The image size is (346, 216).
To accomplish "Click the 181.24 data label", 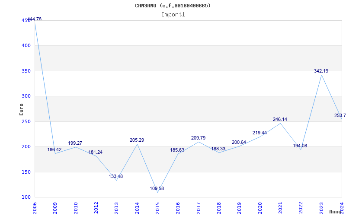I will 95,152.
